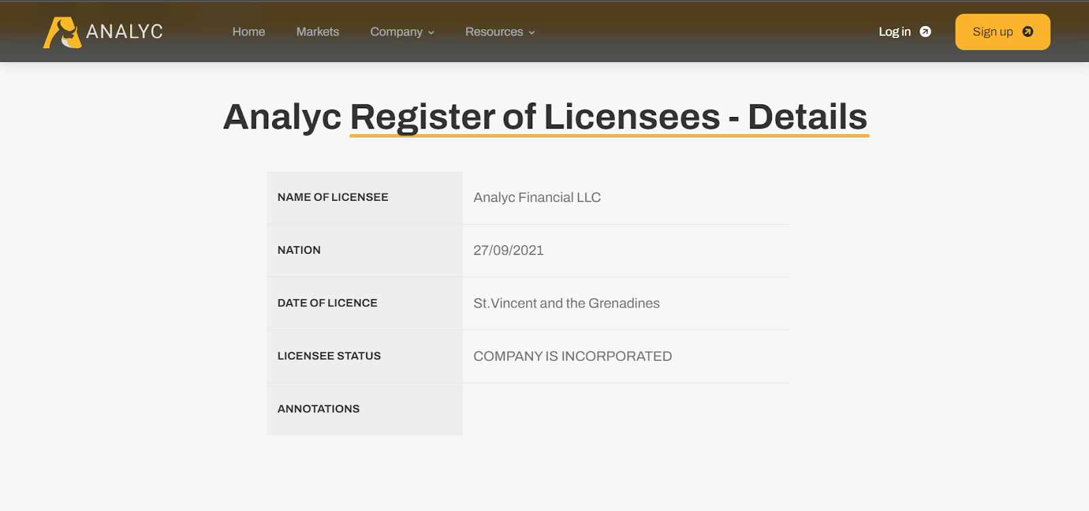1089x511 pixels.
Task: Select the DATE OF LICENCE label
Action: [x=327, y=303]
